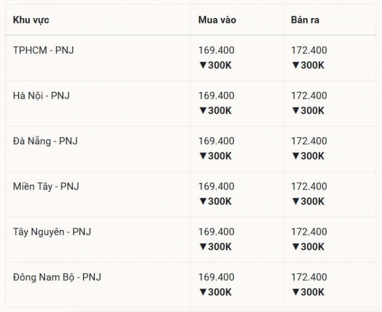Select the "Mua vào" column header
This screenshot has width=382, height=312.
(217, 20)
